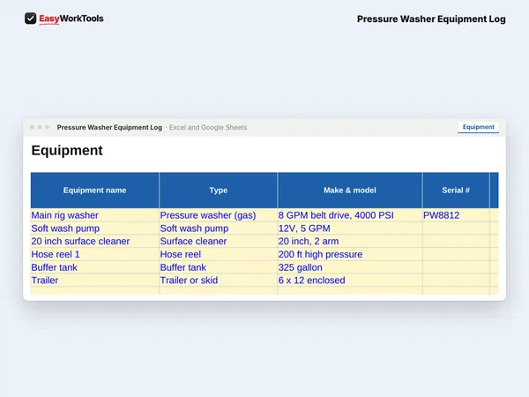Click the Soft wash pump name cell
Image resolution: width=529 pixels, height=397 pixels.
tap(95, 228)
